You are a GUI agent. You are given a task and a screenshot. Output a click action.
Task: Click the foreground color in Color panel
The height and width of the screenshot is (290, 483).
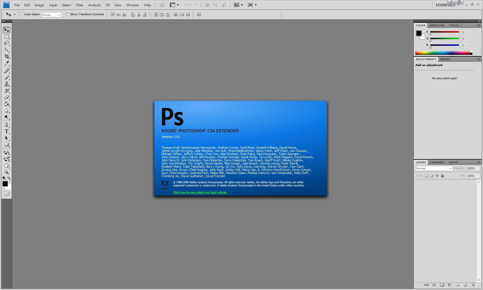[x=419, y=33]
